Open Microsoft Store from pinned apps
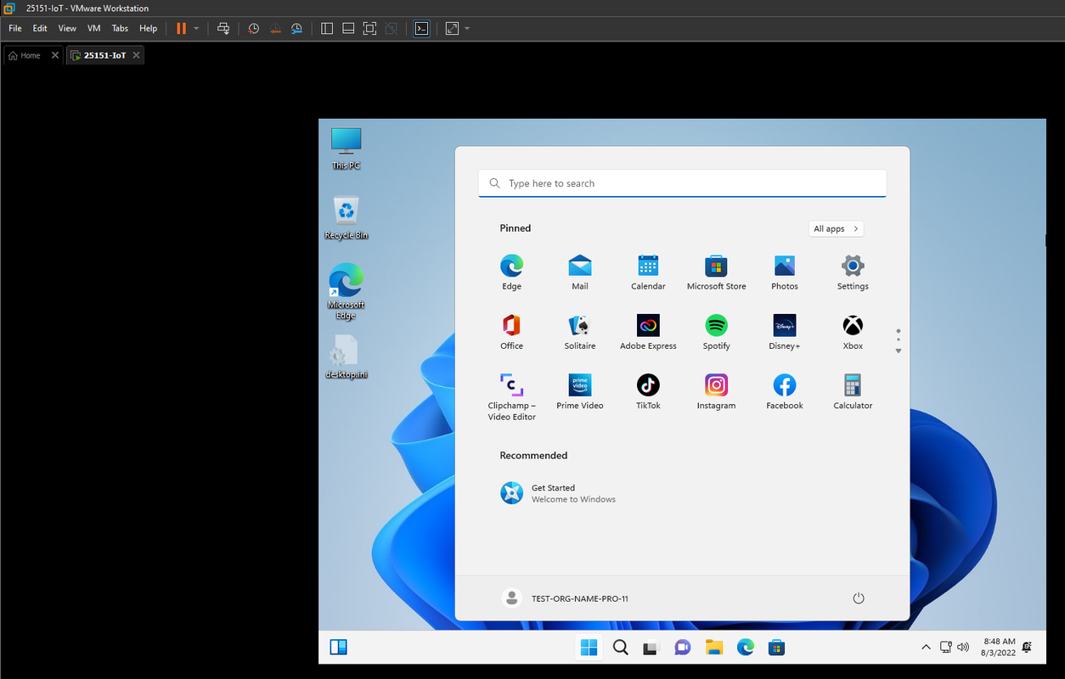The height and width of the screenshot is (679, 1065). coord(716,272)
